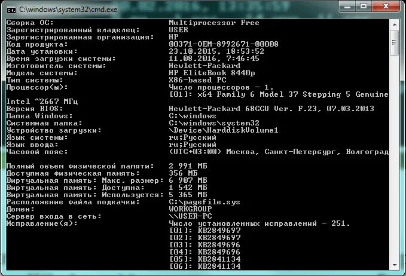Click Число установленных исправлений - 251.

click(260, 223)
